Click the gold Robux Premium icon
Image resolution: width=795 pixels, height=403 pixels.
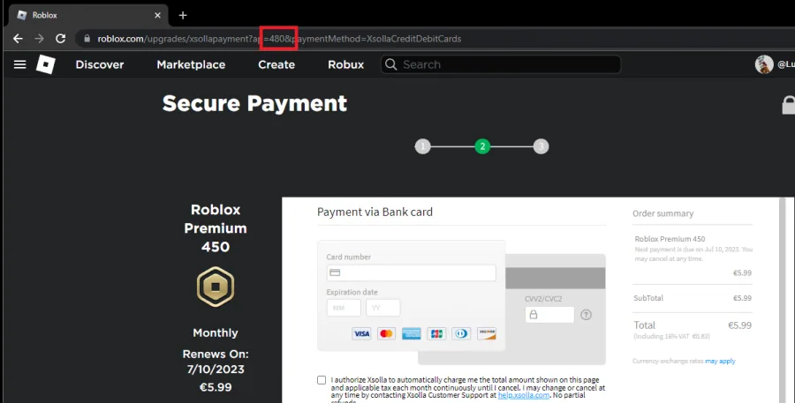[216, 287]
